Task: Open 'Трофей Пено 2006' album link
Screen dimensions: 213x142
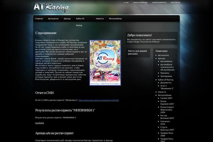Action: point(167,135)
